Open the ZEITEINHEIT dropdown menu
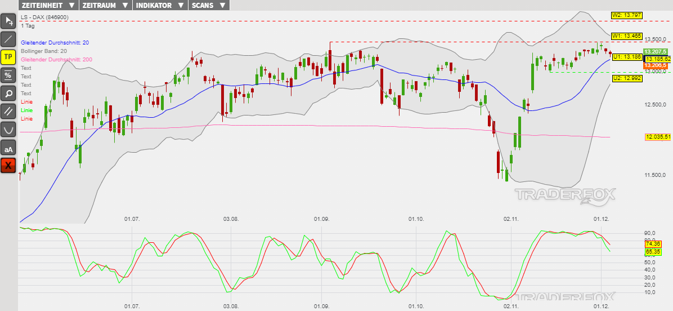The height and width of the screenshot is (311, 673). click(48, 5)
